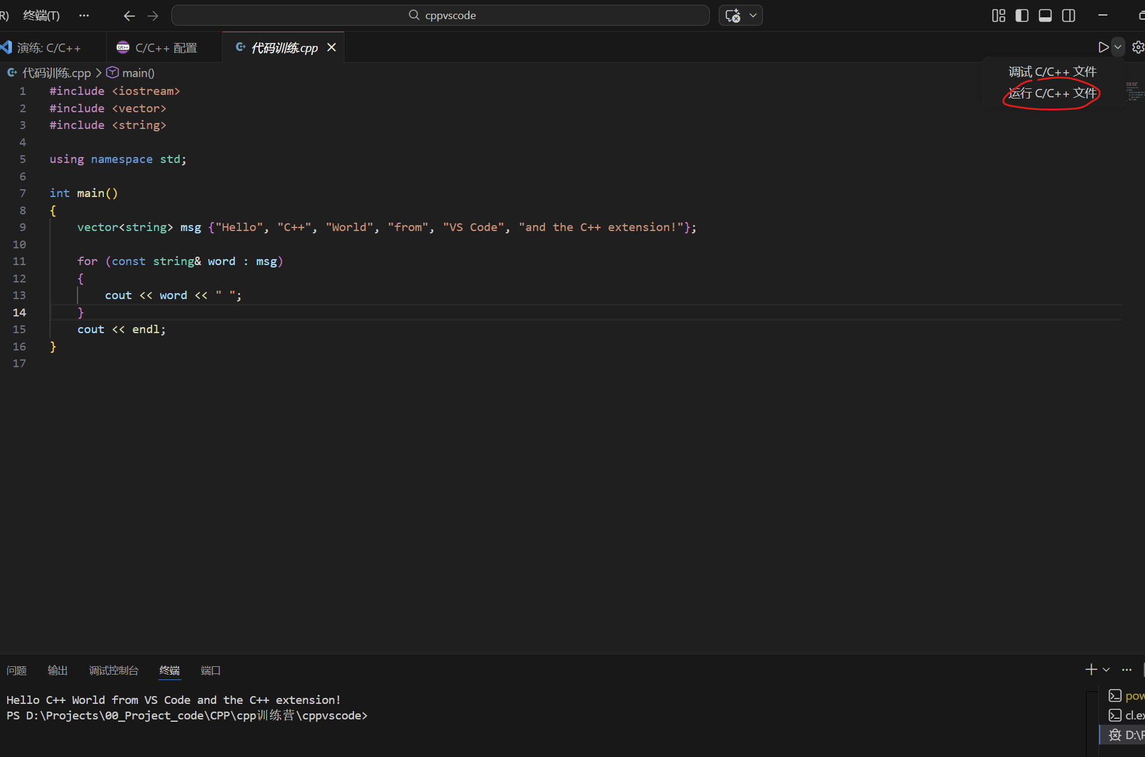Click the #include <iostream> line
Screen dimensions: 1145x757
pyautogui.click(x=115, y=91)
